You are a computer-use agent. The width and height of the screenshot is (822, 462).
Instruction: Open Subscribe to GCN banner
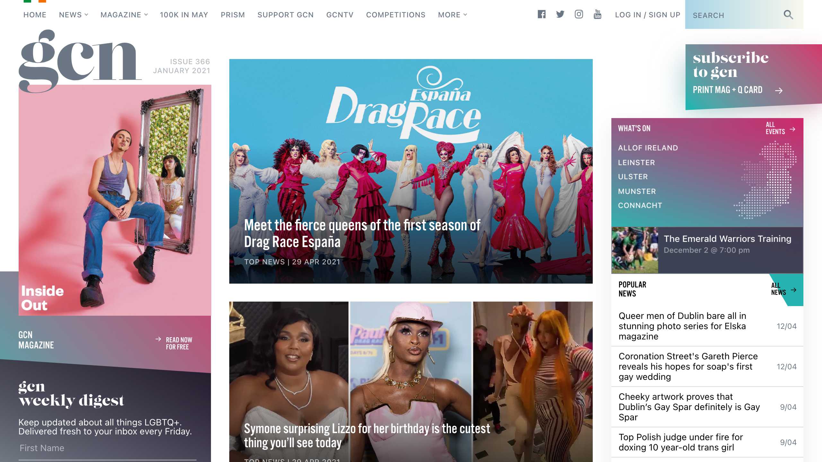[x=754, y=76]
